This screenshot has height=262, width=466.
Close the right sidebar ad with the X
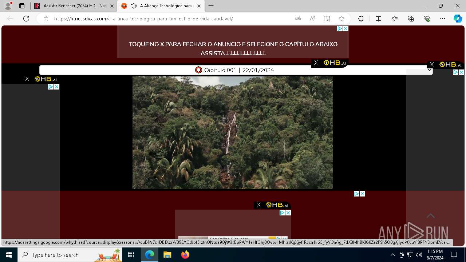[x=461, y=72]
